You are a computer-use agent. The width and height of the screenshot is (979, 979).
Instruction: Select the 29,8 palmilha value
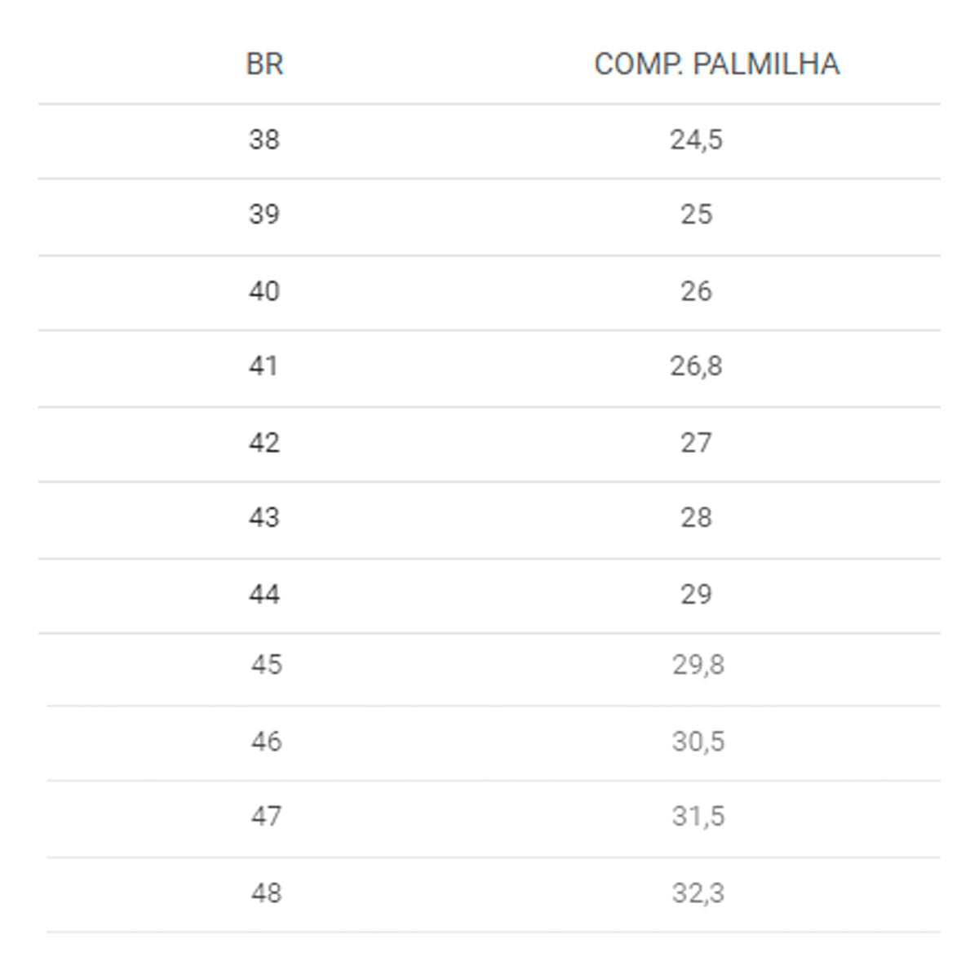point(698,666)
